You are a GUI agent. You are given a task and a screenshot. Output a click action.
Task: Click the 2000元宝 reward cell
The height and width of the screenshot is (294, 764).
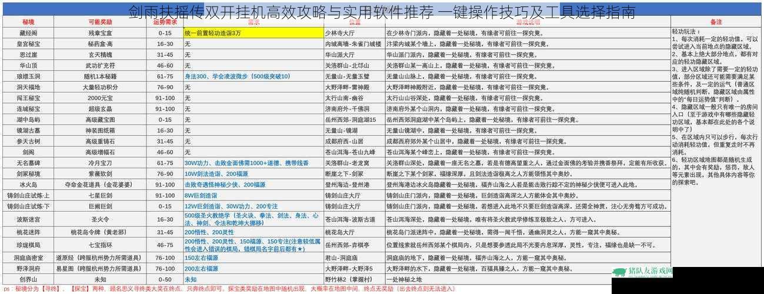(x=100, y=98)
